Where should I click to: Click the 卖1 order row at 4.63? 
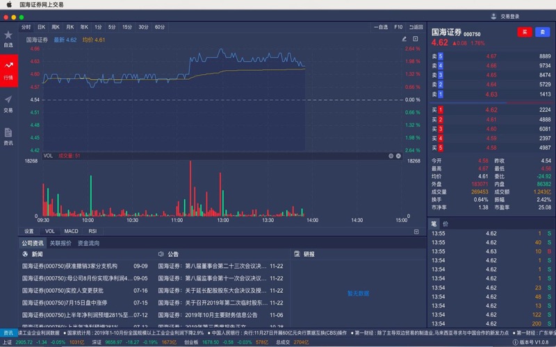[x=491, y=94]
